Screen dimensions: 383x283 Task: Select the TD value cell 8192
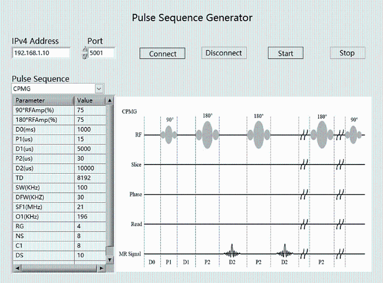click(90, 178)
